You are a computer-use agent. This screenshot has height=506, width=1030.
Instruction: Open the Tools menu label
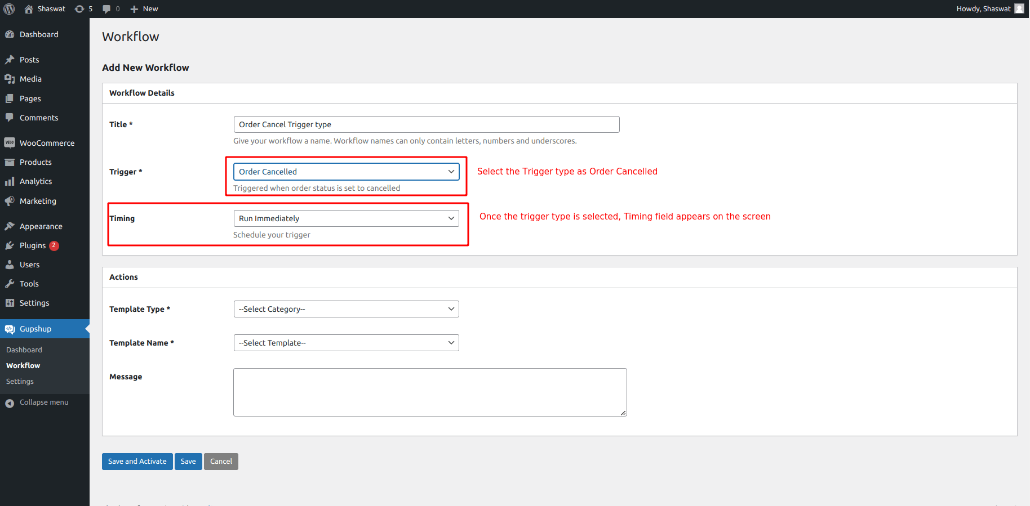[x=29, y=284]
